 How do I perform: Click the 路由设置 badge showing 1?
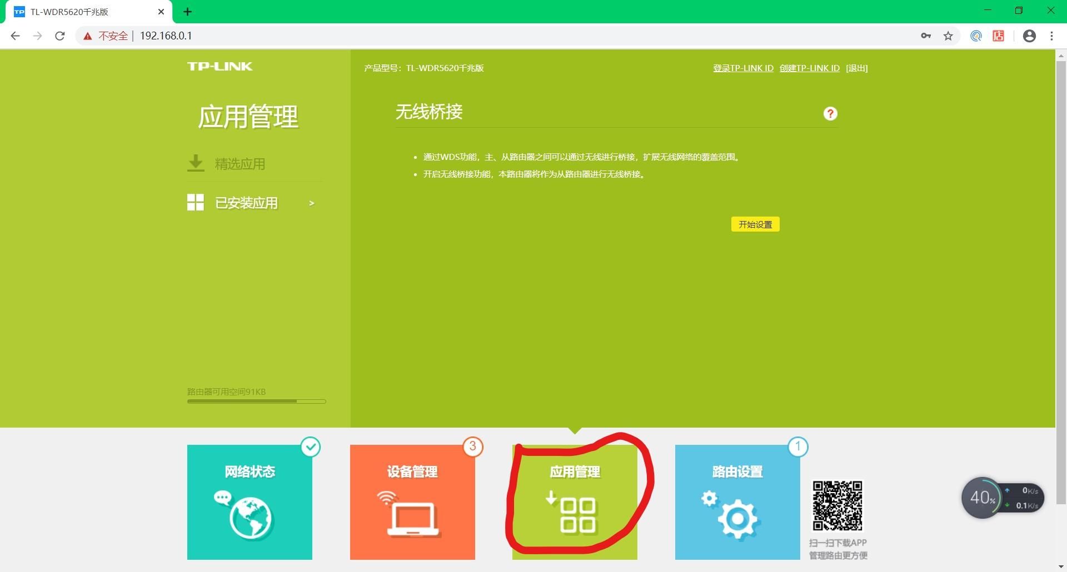tap(798, 446)
